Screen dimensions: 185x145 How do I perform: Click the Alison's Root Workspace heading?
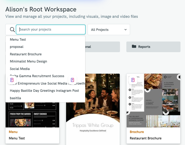pos(41,9)
